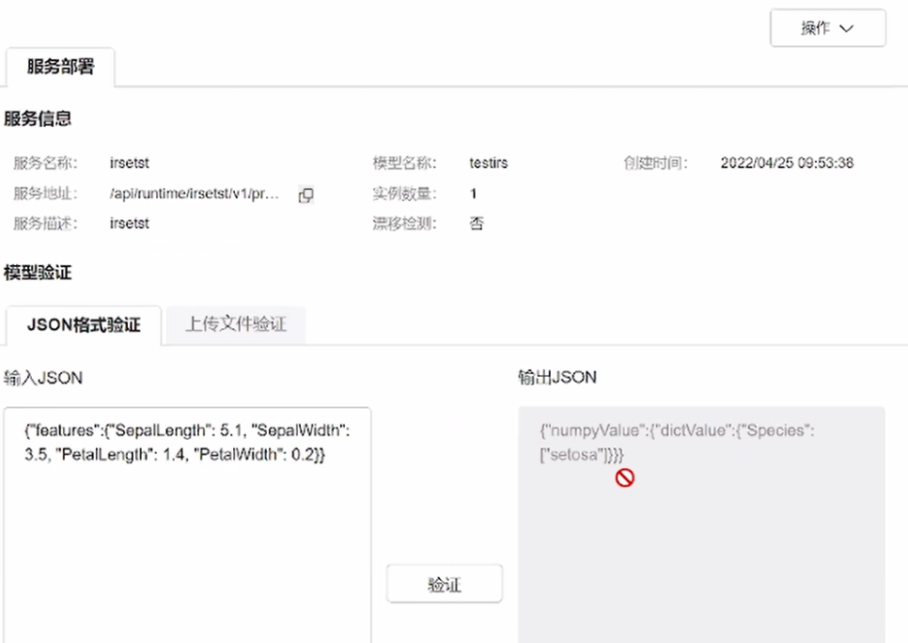
Task: Click the 漂移检测 value 否
Action: click(477, 224)
